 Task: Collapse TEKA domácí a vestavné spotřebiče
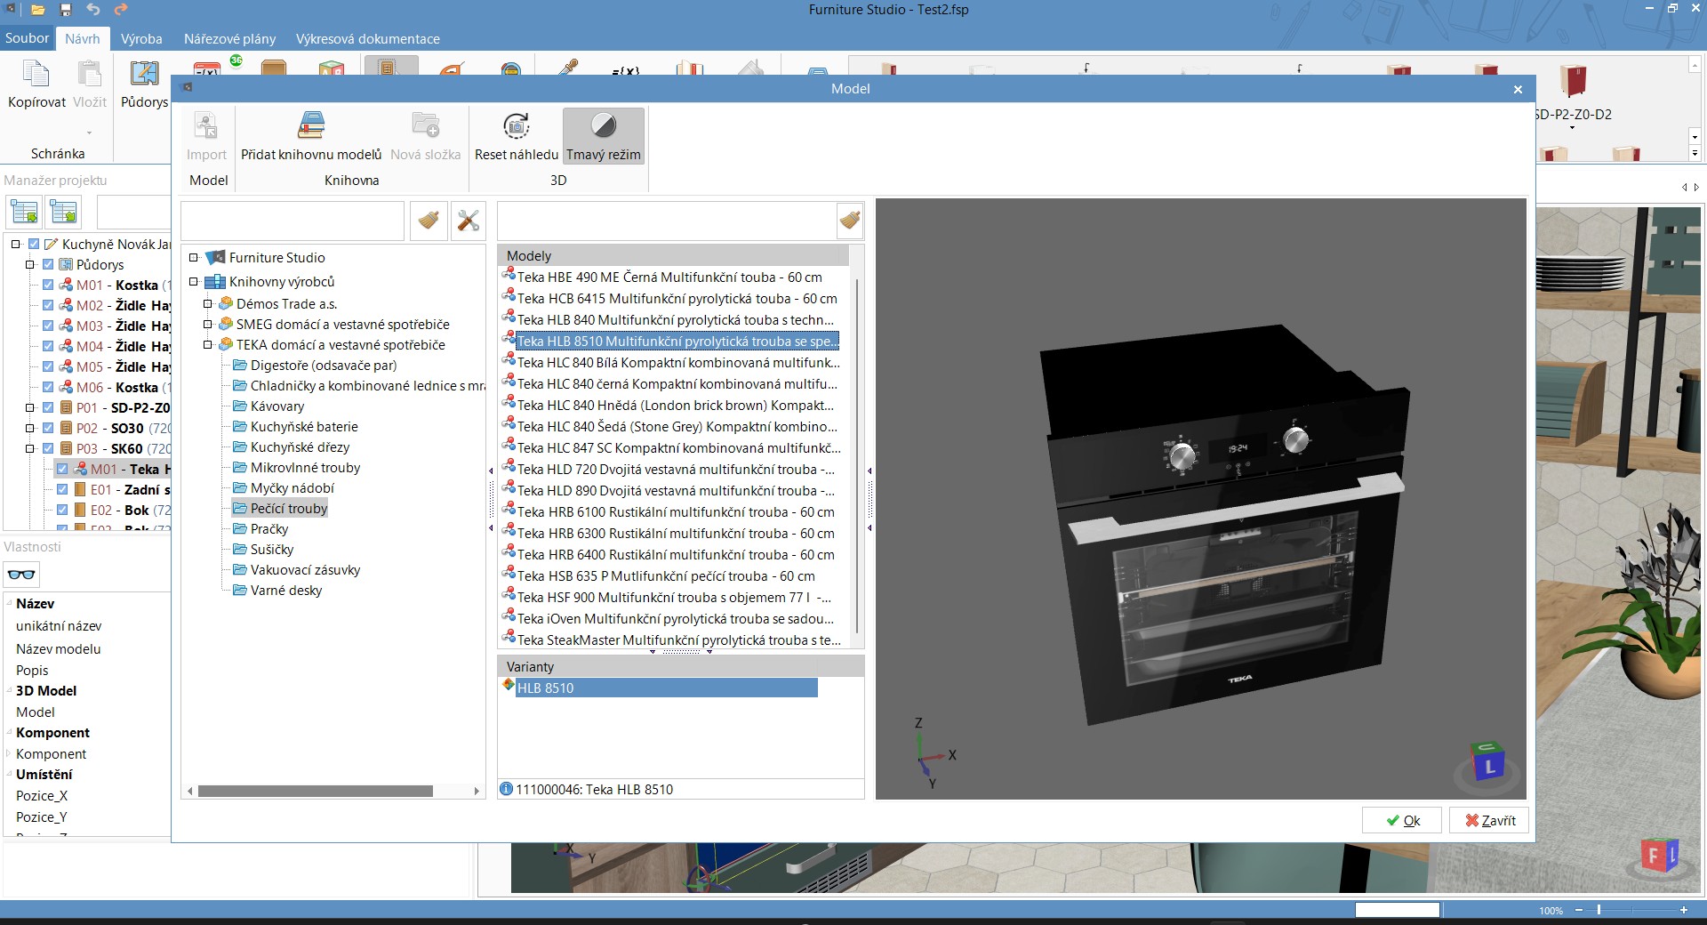(207, 344)
